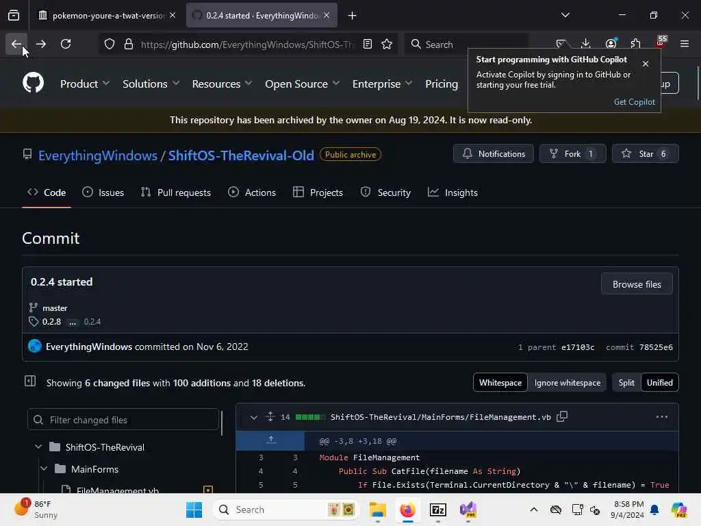Image resolution: width=701 pixels, height=526 pixels.
Task: Close the 0.2.4 started tab
Action: point(327,15)
